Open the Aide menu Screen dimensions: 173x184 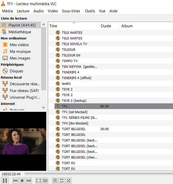(x=113, y=11)
